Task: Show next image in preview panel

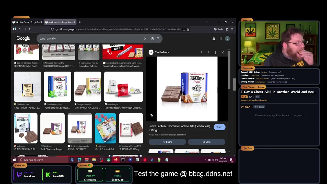Action: (208, 52)
